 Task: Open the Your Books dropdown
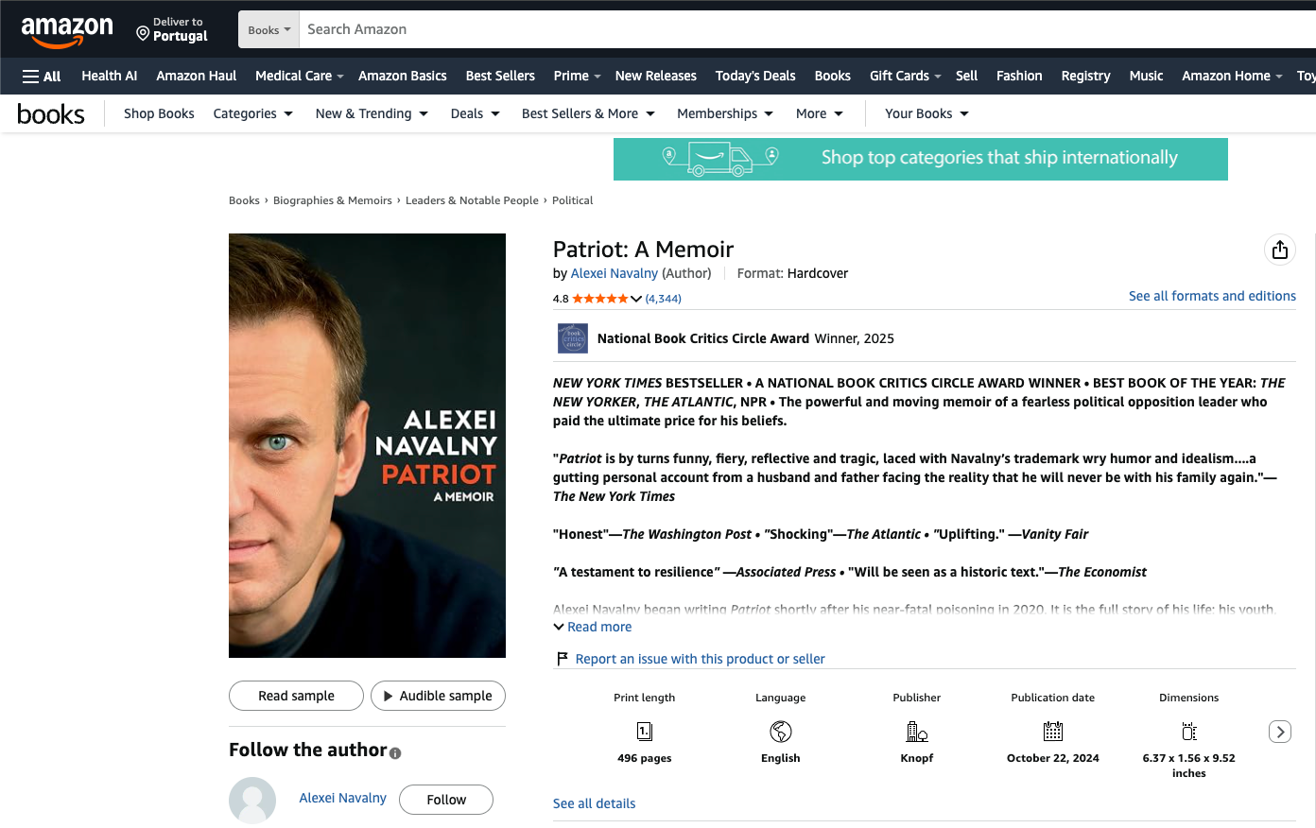tap(927, 113)
